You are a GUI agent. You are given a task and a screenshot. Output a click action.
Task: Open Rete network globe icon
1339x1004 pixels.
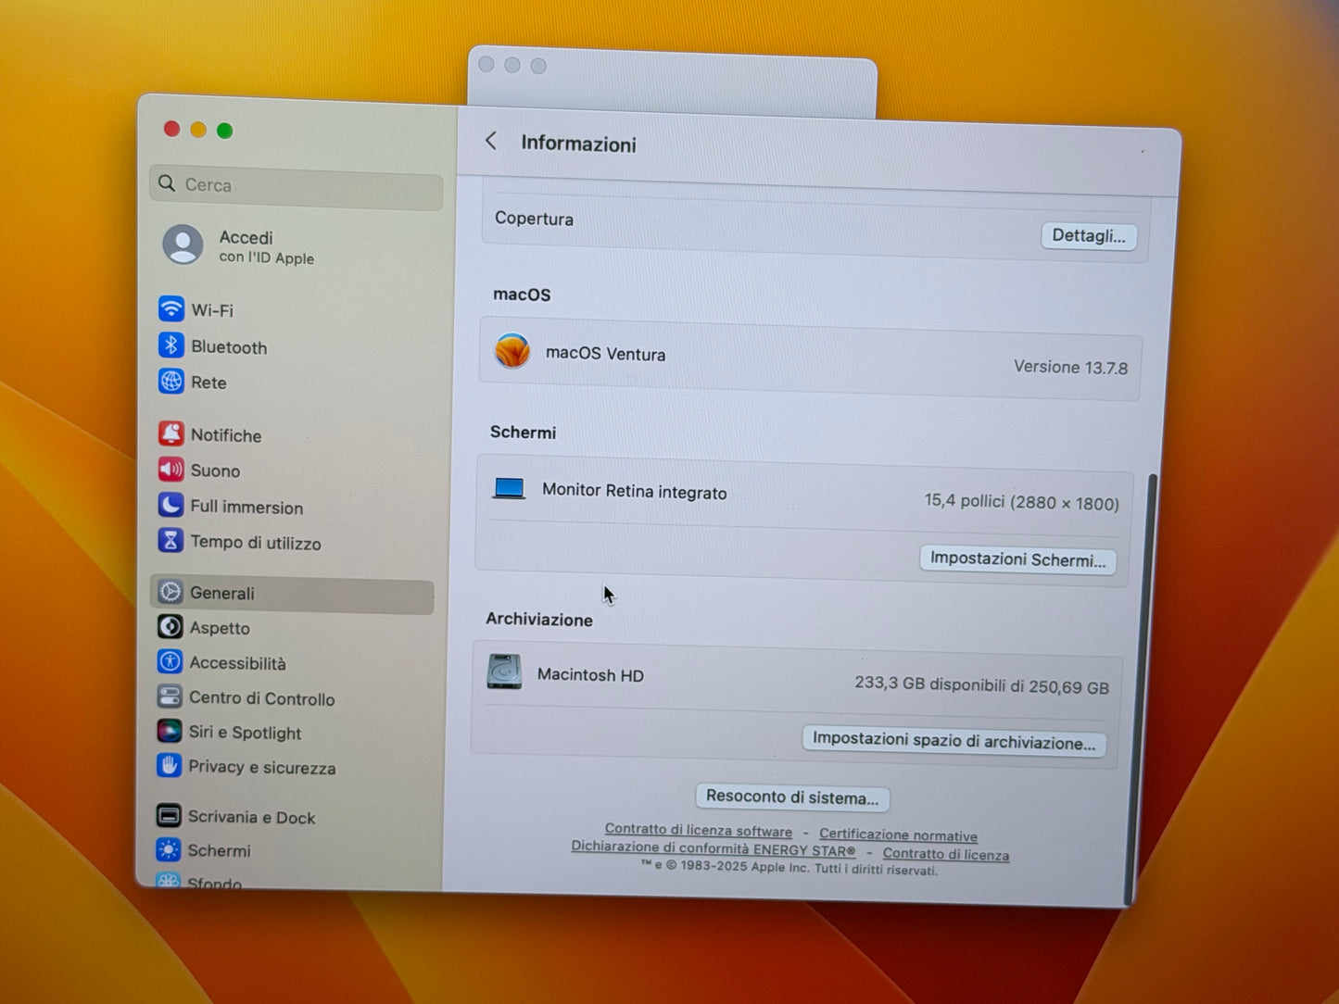point(171,382)
